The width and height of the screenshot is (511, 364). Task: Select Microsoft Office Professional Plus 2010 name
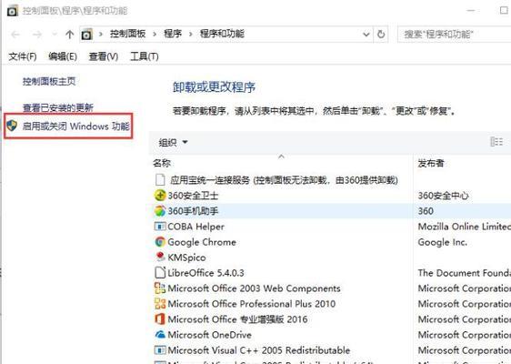tap(252, 304)
